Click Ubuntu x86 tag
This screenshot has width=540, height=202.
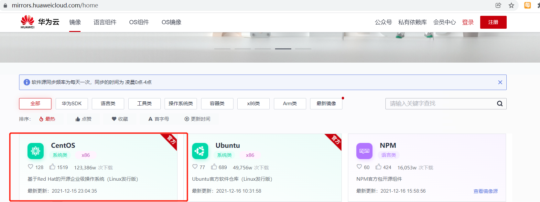point(250,155)
